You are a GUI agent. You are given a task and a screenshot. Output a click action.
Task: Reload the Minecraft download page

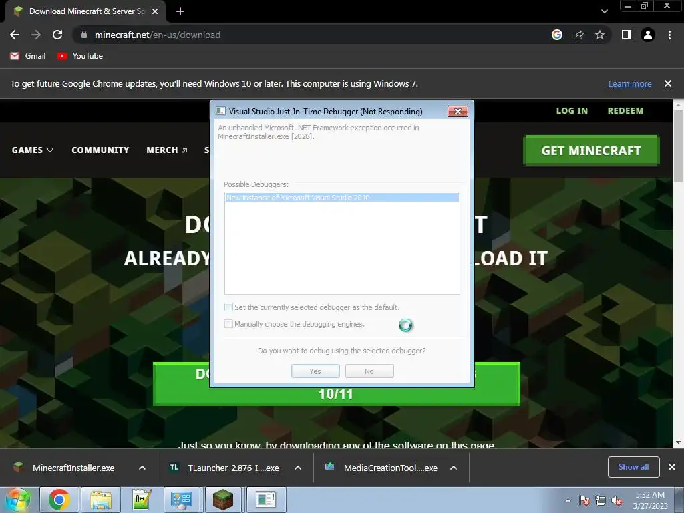pos(57,35)
